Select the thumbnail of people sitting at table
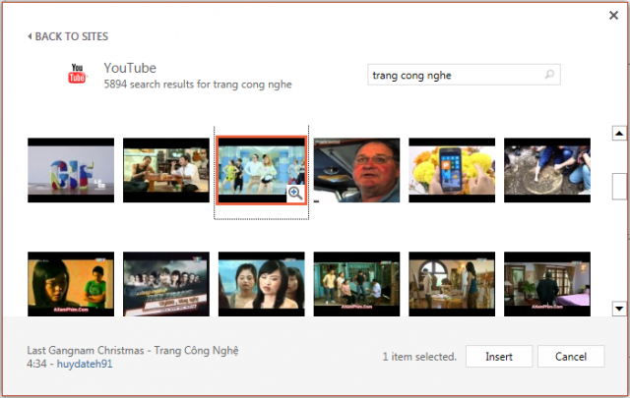Image resolution: width=630 pixels, height=398 pixels. pyautogui.click(x=165, y=170)
